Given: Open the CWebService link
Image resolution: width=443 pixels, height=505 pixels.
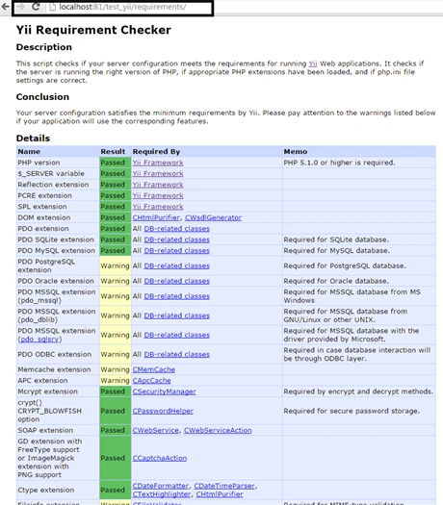Looking at the screenshot, I should (x=155, y=430).
